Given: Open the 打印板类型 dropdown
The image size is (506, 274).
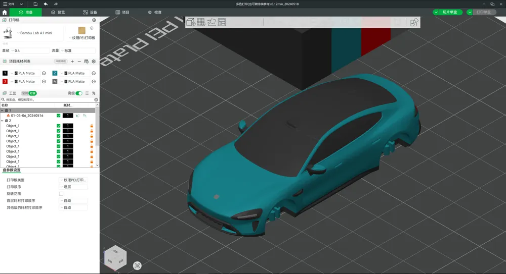Looking at the screenshot, I should [x=73, y=180].
